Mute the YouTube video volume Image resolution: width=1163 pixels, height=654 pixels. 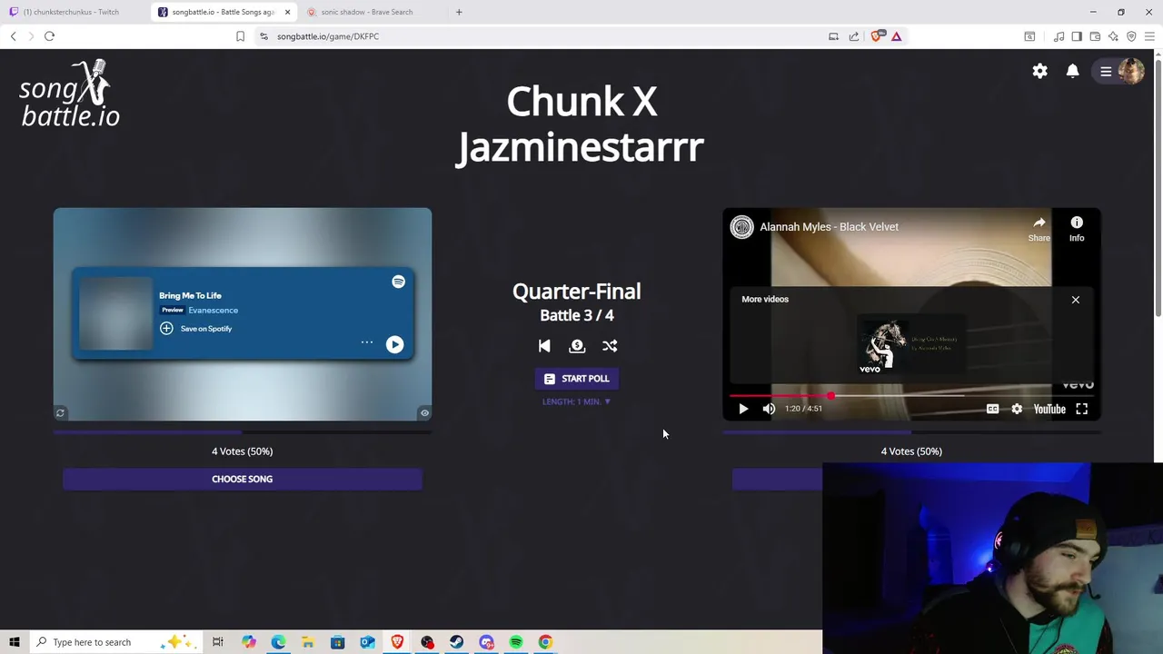(769, 409)
